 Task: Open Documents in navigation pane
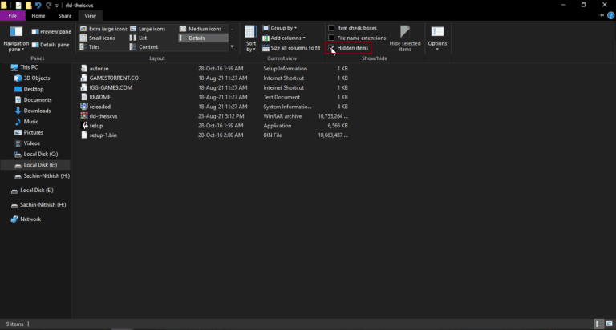33,99
